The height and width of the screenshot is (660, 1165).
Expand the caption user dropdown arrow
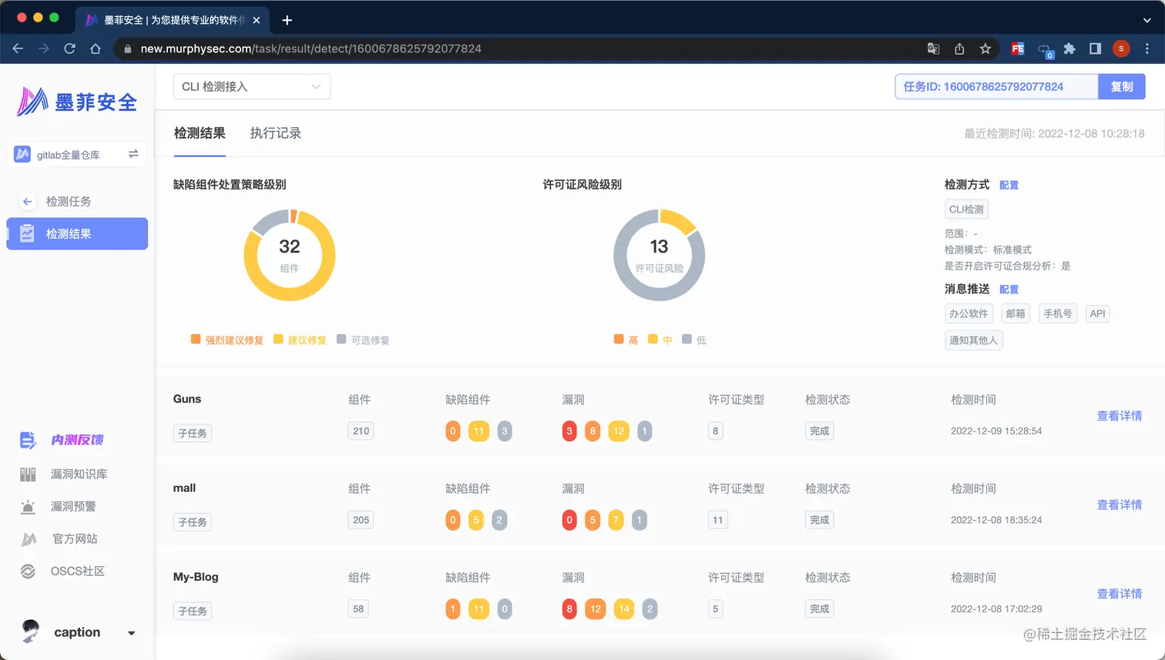pyautogui.click(x=132, y=633)
